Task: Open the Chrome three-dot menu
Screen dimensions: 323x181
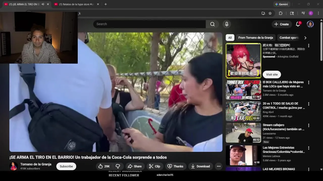Action: pyautogui.click(x=318, y=13)
